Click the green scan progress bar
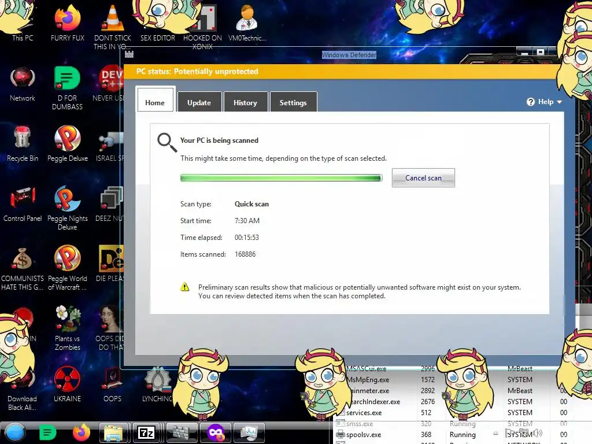The image size is (592, 444). (x=282, y=178)
